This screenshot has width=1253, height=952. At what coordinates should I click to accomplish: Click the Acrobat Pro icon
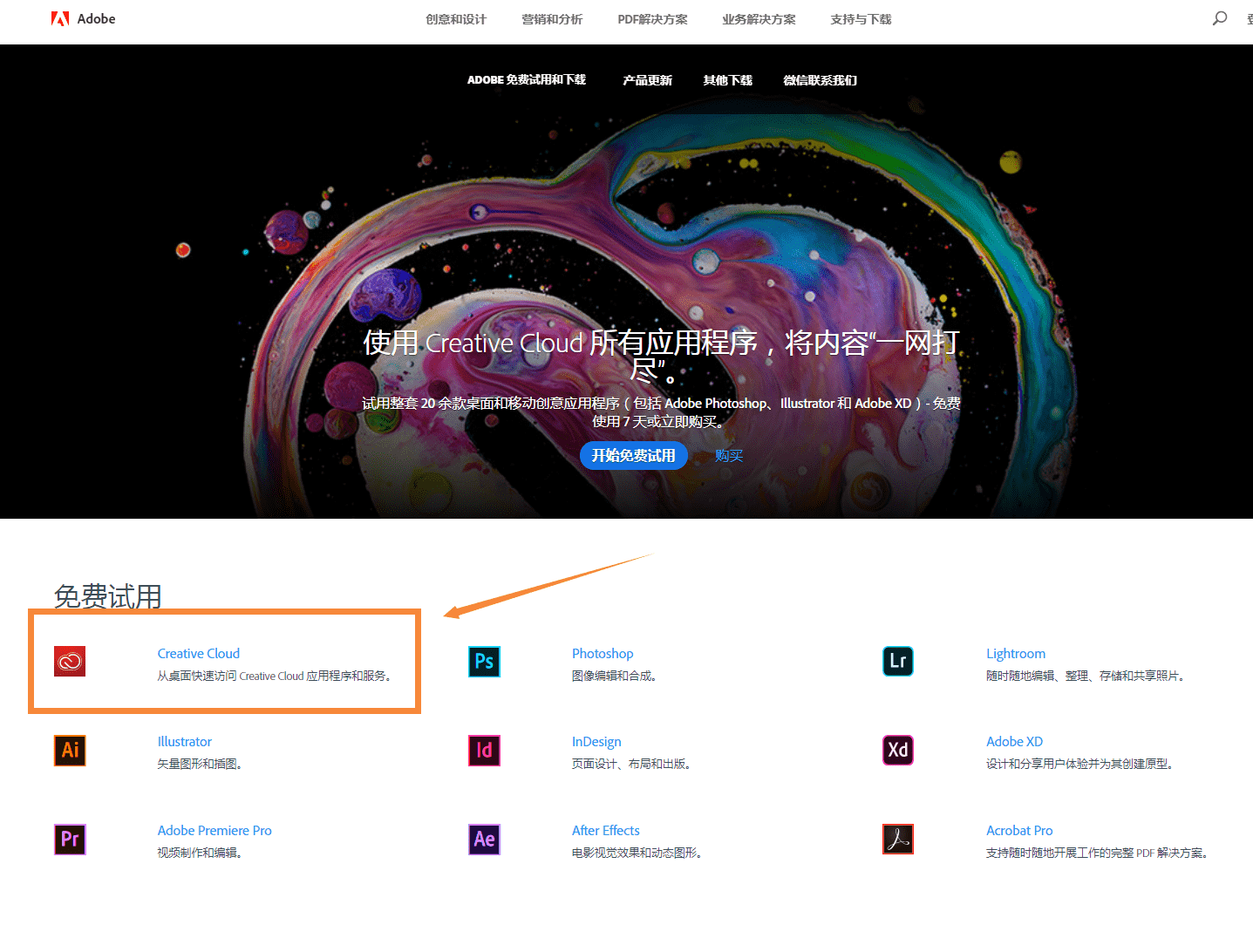pos(898,839)
